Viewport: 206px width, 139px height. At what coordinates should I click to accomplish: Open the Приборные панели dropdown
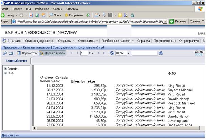[x=118, y=41]
